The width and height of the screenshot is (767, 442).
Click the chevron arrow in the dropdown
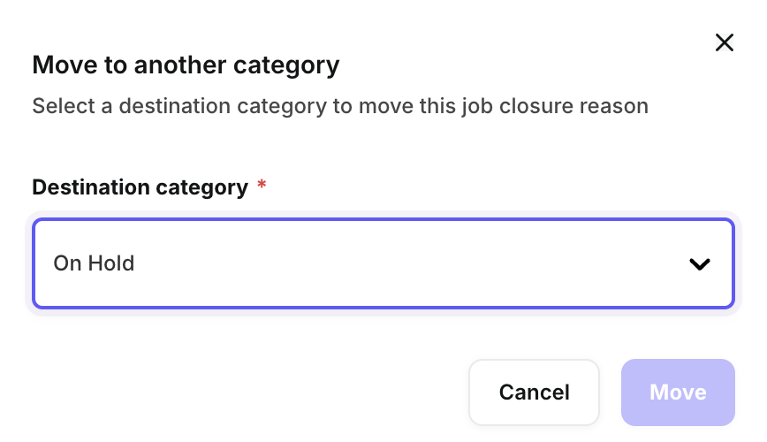(700, 263)
